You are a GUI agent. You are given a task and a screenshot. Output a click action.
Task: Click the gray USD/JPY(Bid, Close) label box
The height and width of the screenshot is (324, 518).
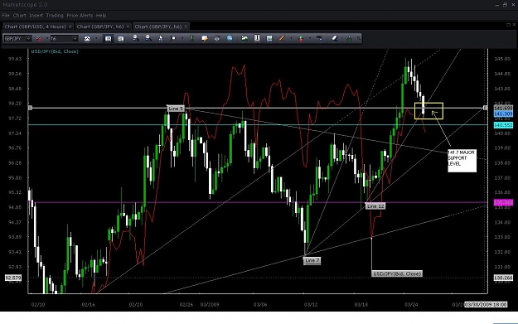coord(397,273)
